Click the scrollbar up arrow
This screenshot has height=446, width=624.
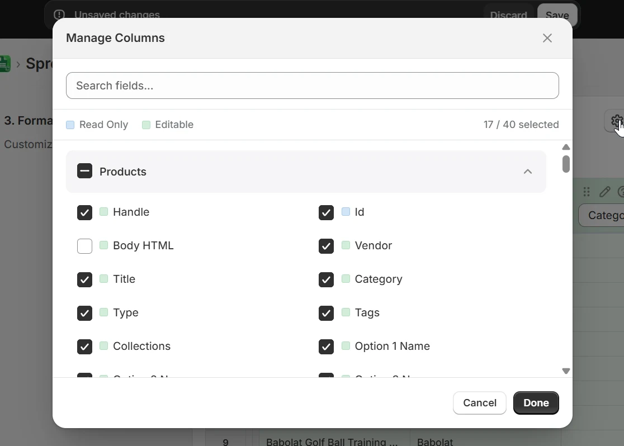click(566, 147)
